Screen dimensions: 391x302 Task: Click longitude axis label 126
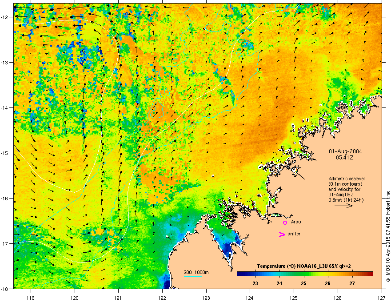tap(338, 298)
